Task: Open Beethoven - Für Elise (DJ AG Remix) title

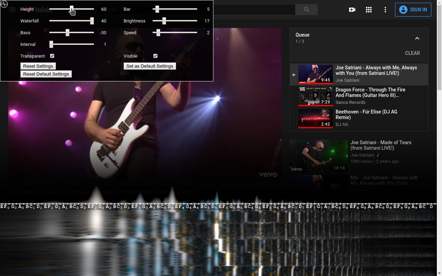Action: tap(366, 115)
